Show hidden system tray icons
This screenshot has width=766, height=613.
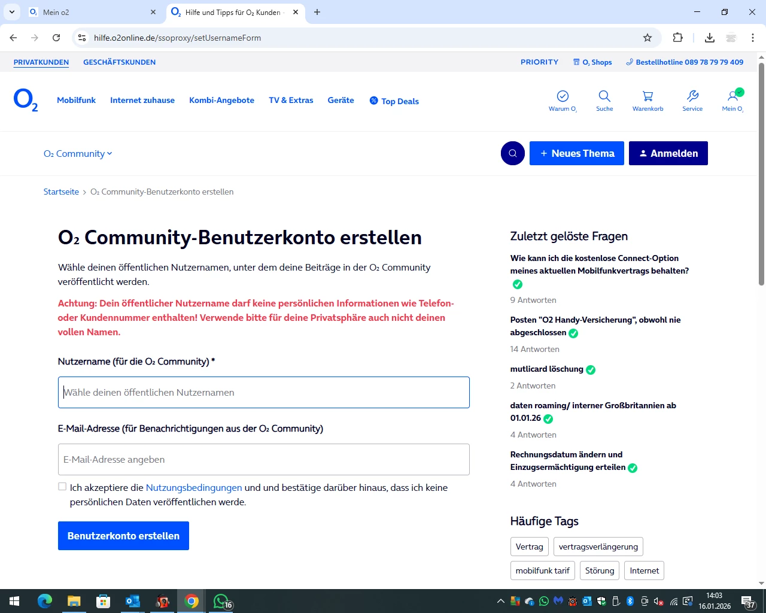click(501, 601)
